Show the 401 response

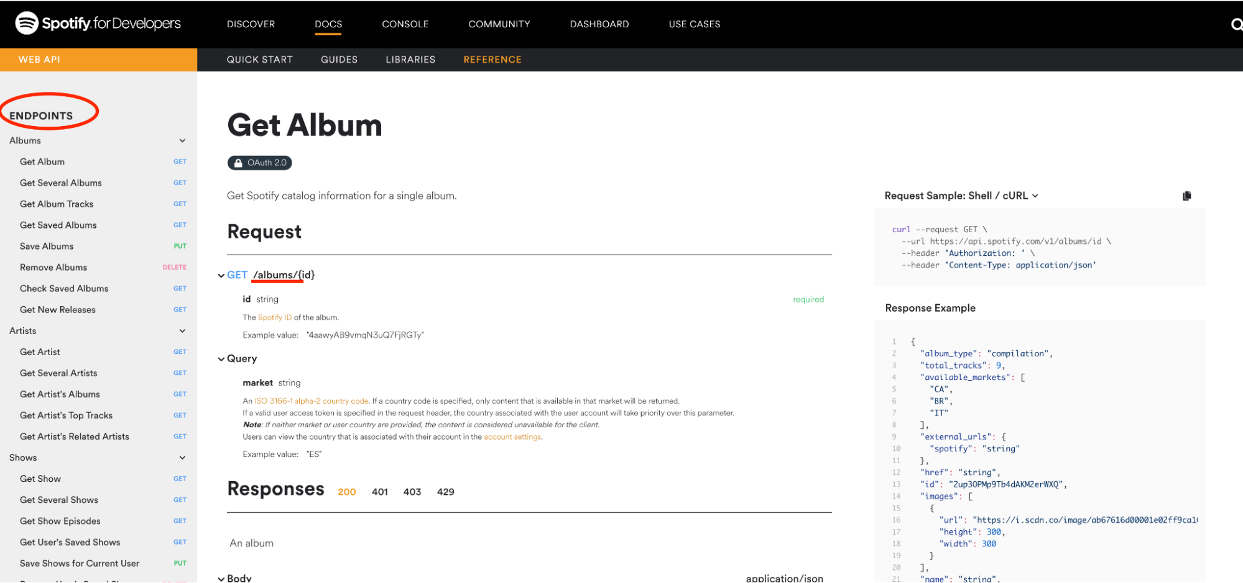pyautogui.click(x=380, y=492)
